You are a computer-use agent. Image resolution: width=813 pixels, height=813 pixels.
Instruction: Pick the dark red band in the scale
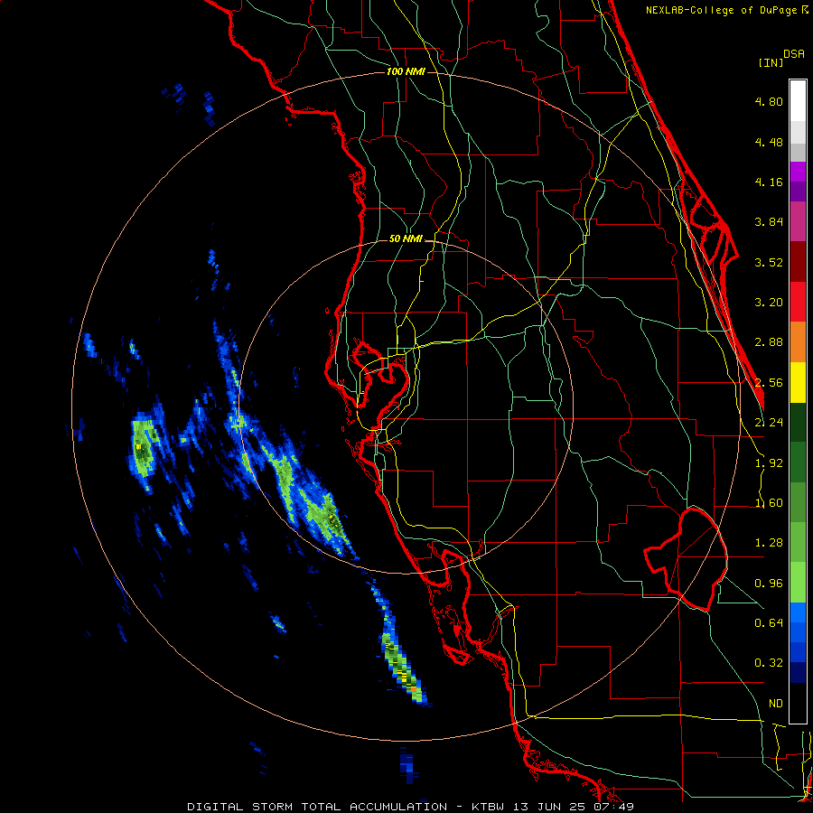point(798,262)
